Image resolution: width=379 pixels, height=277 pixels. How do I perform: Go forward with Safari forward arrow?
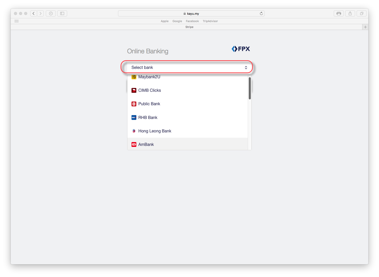click(40, 13)
